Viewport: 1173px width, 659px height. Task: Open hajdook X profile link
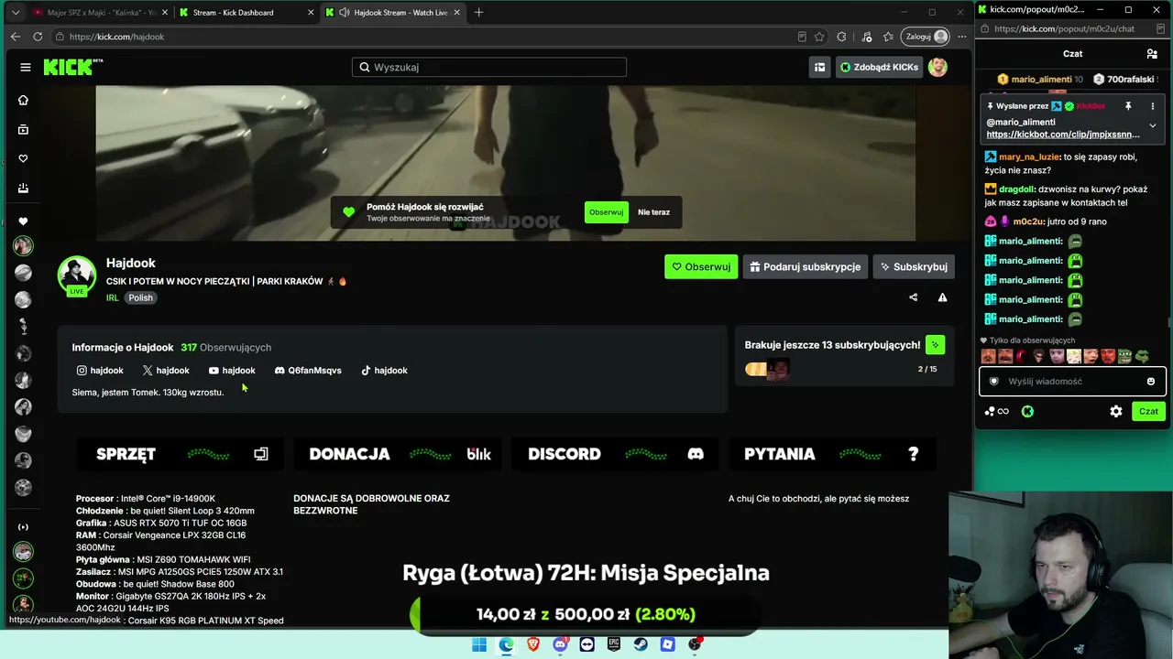(166, 371)
